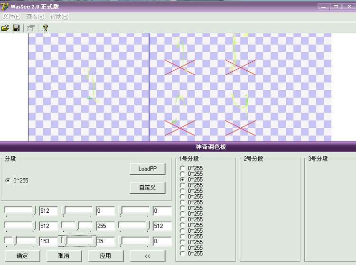Open a file with the folder toolbar icon
The image size is (356, 265).
(5, 28)
